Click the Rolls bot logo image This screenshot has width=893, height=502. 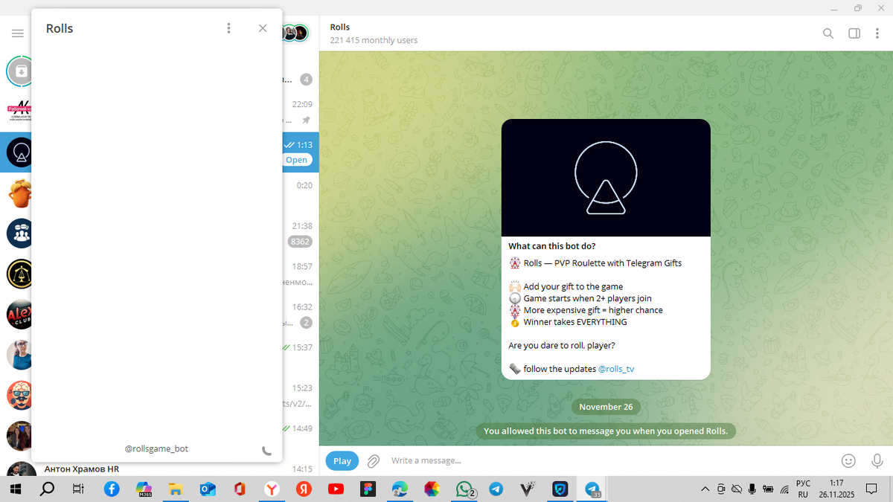pos(606,178)
